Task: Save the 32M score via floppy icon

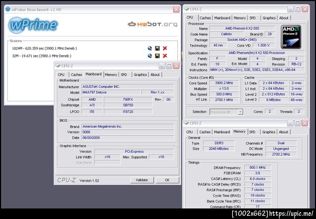Action: coord(157,56)
